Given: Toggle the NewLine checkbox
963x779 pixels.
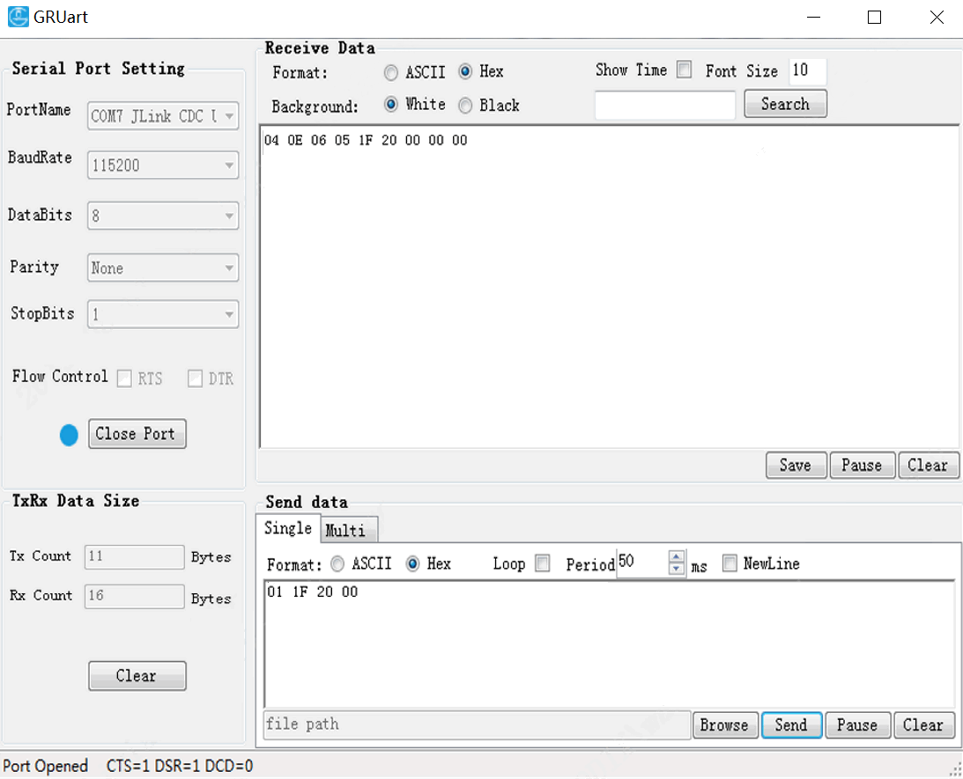Looking at the screenshot, I should click(730, 564).
